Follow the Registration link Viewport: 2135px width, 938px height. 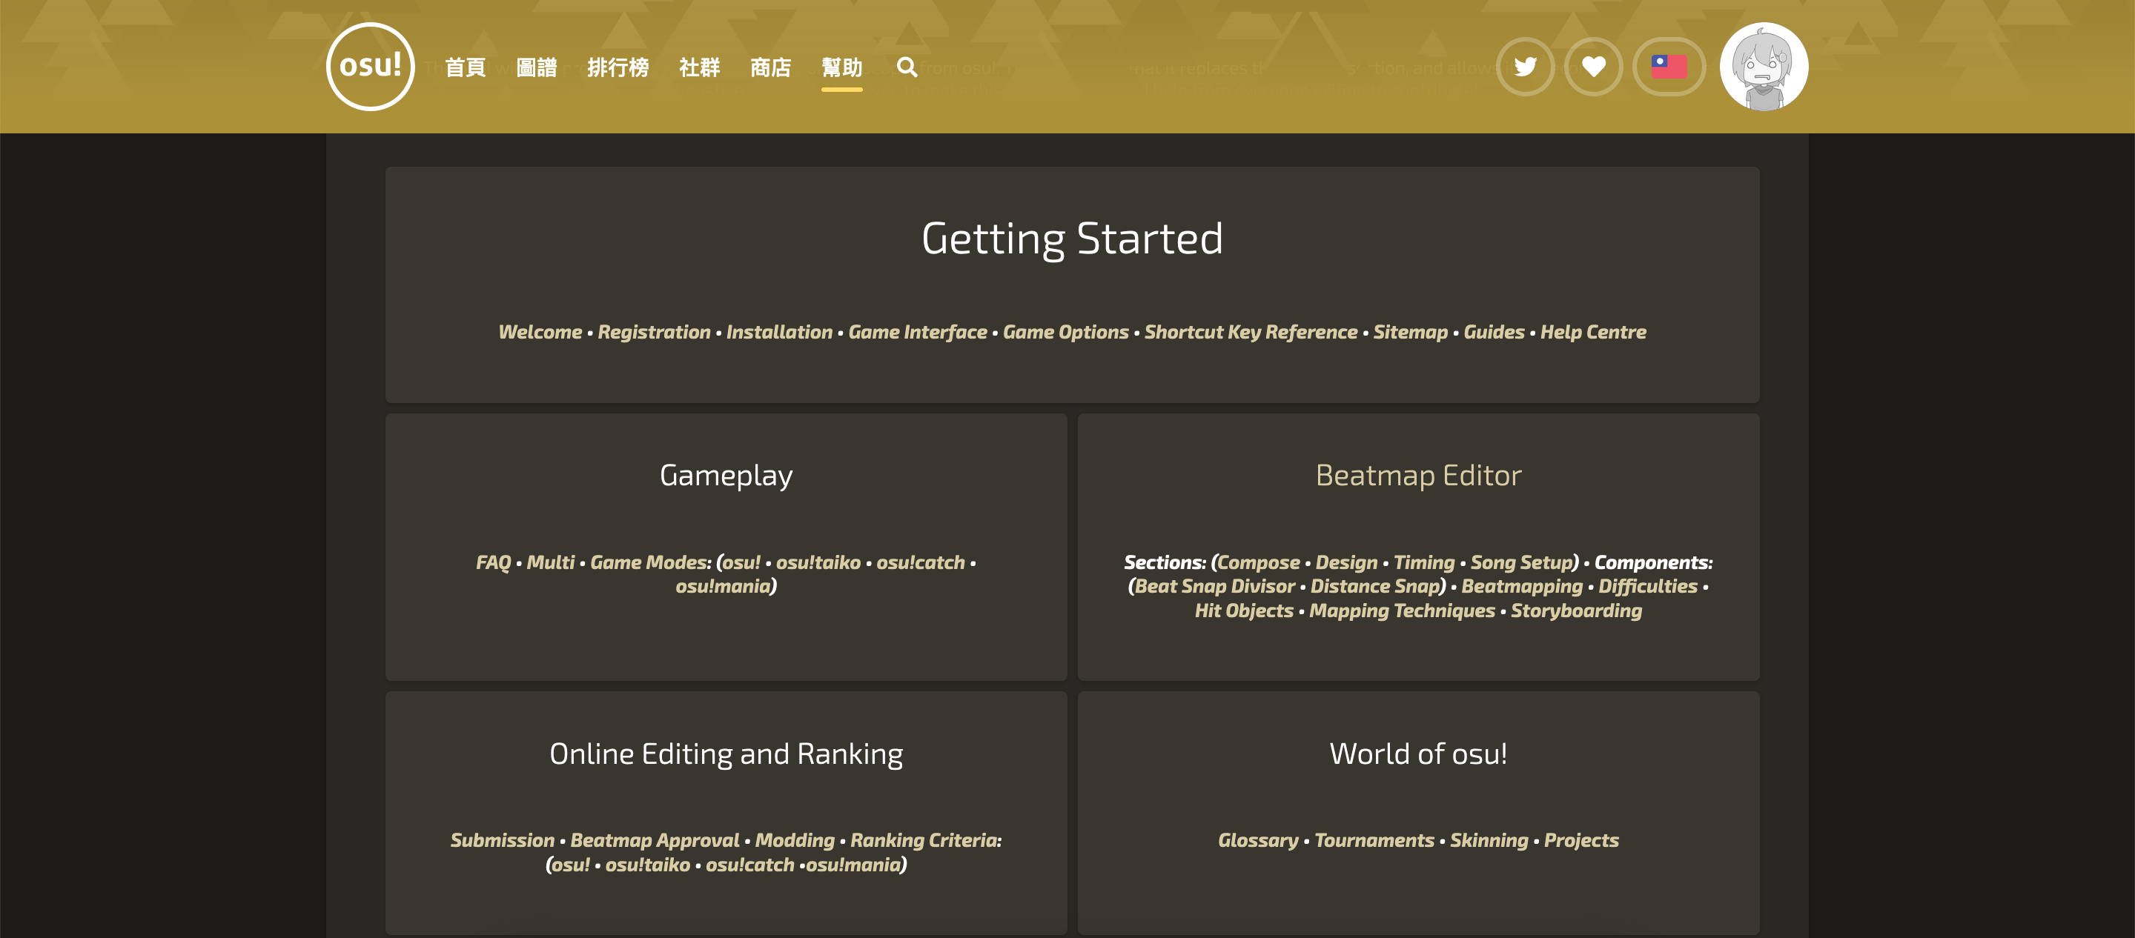click(x=654, y=331)
